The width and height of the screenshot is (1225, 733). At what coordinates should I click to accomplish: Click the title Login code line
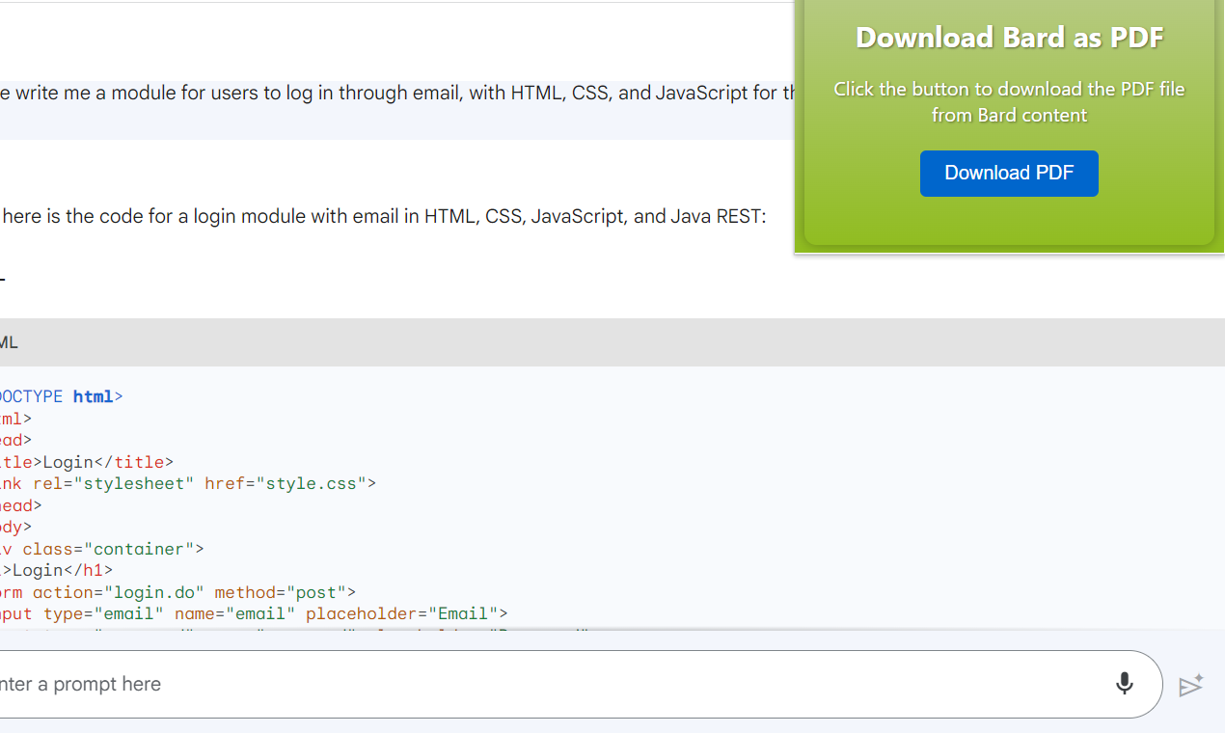(x=87, y=462)
